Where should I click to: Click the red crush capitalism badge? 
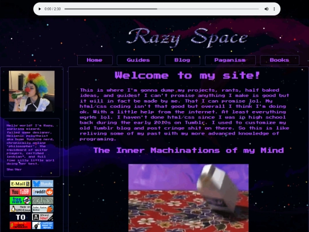point(20,225)
